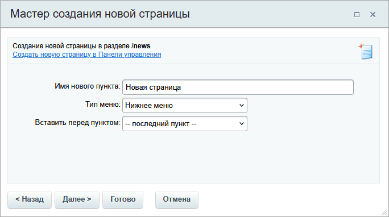Proceed with the 'Далее >' button
The width and height of the screenshot is (389, 217).
pyautogui.click(x=77, y=199)
